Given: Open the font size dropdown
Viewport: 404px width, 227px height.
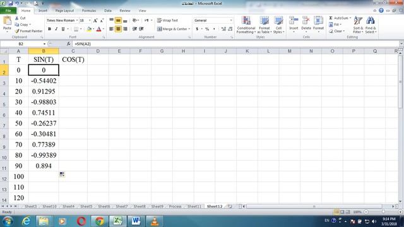Looking at the screenshot, I should point(90,20).
